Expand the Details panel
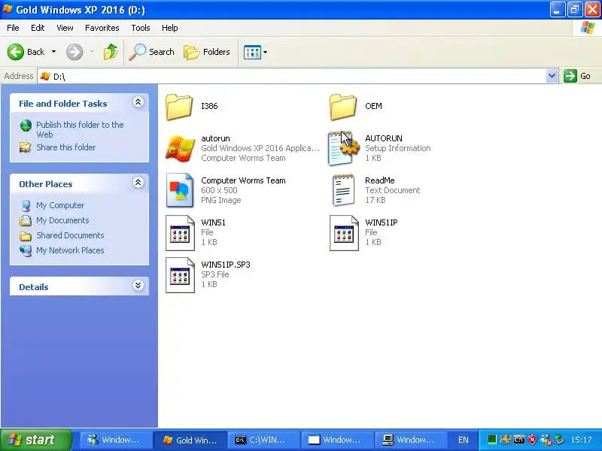The image size is (602, 451). pos(138,286)
